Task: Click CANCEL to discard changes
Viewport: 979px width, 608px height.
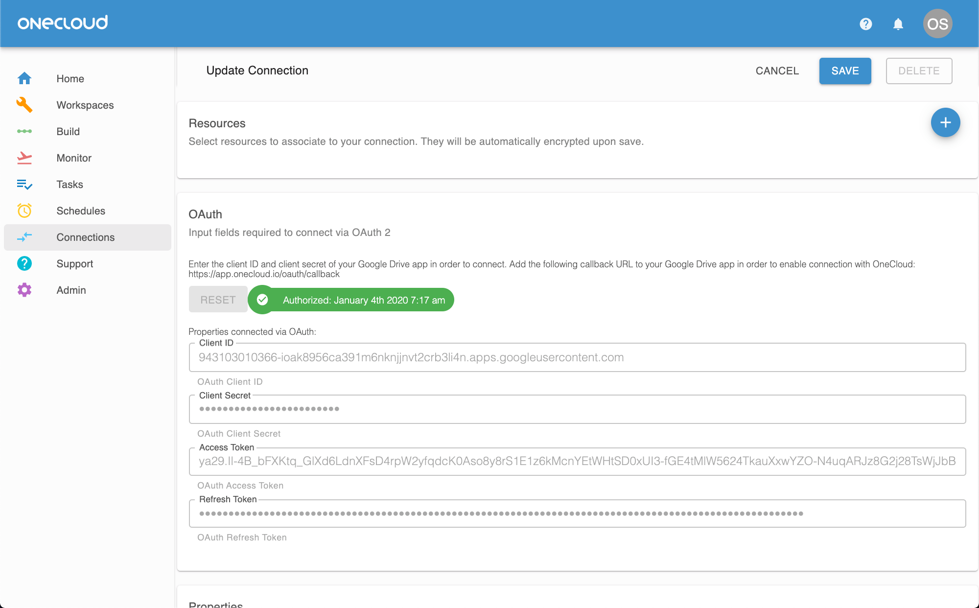Action: click(777, 71)
